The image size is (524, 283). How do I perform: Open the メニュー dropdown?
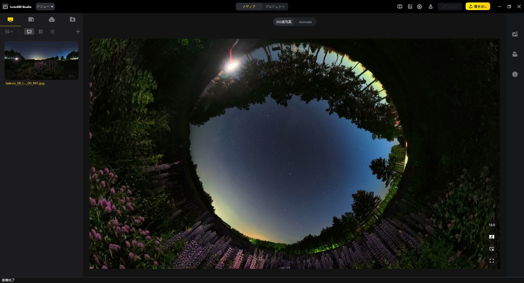tap(45, 7)
